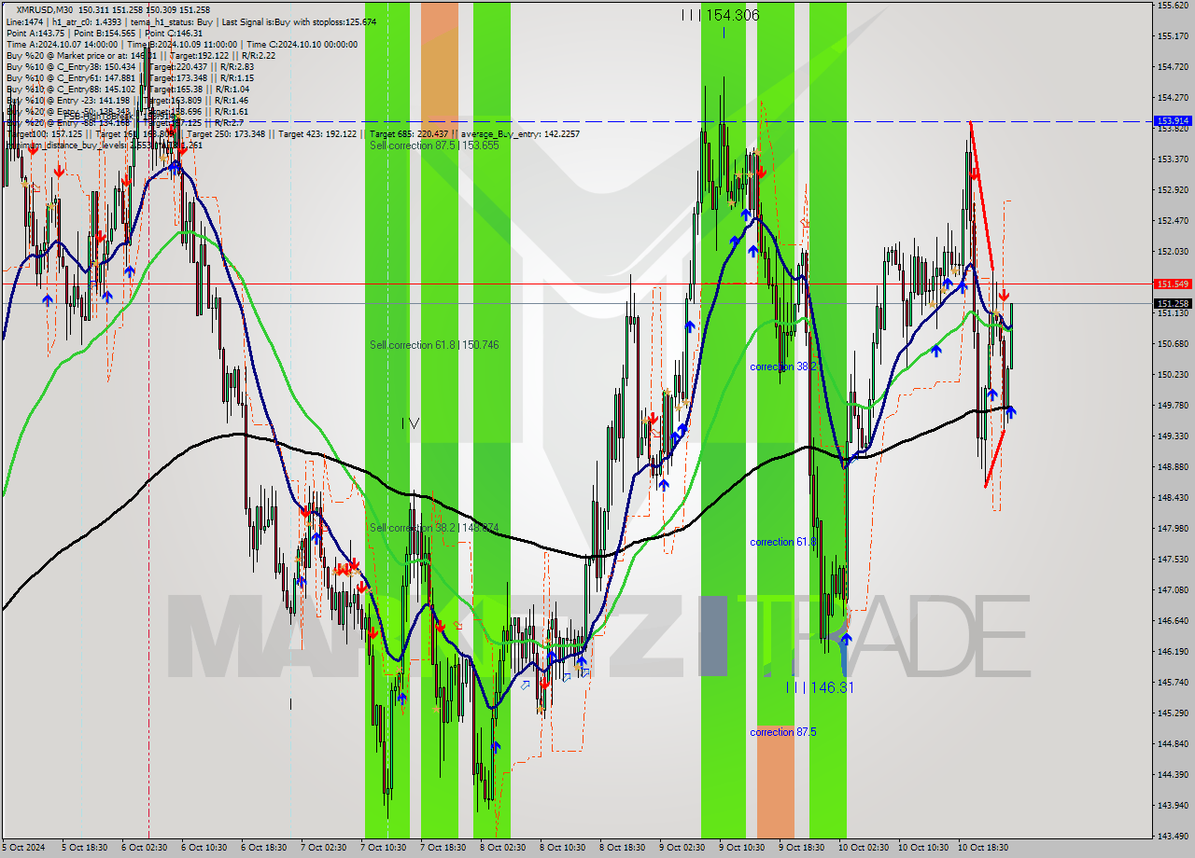Click the 148.880 price axis label
The image size is (1195, 858).
pos(1173,467)
